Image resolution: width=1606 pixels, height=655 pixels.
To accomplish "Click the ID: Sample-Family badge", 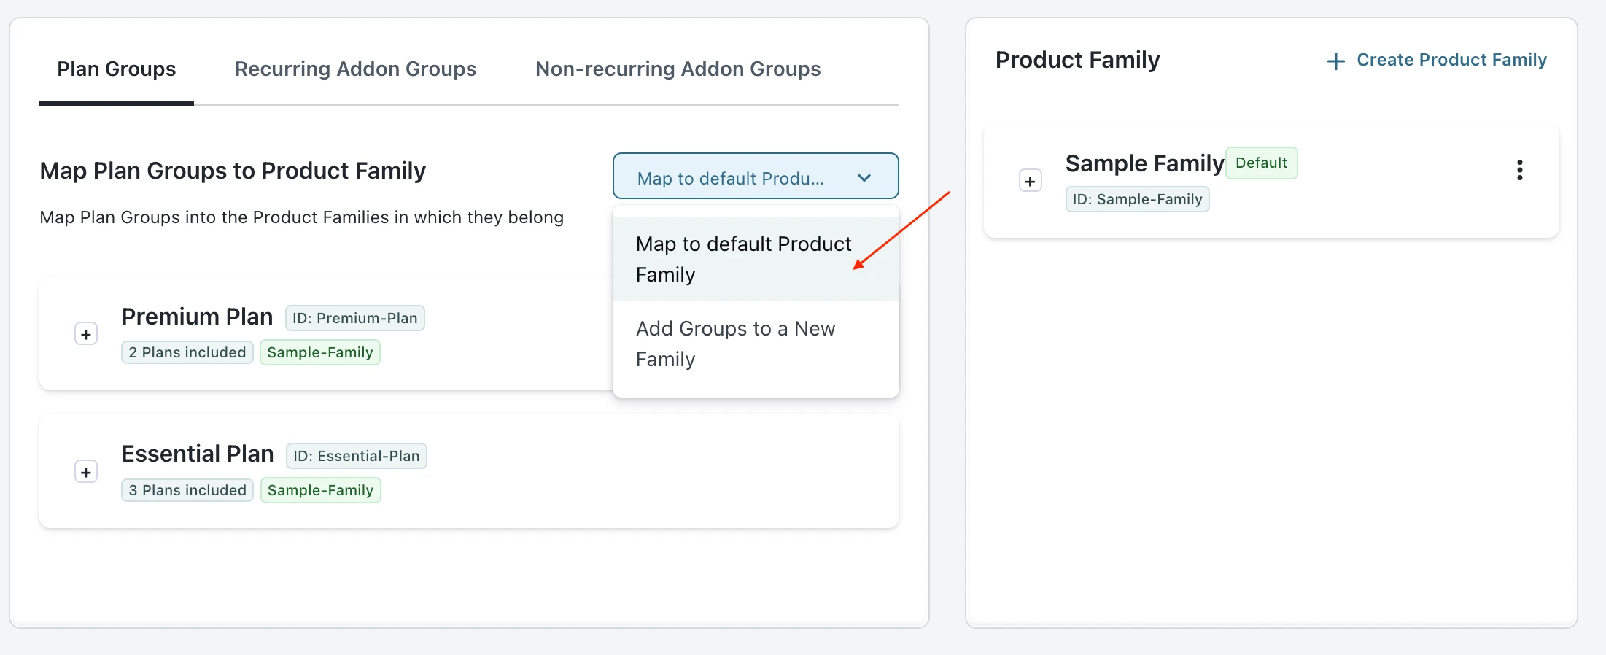I will 1137,199.
